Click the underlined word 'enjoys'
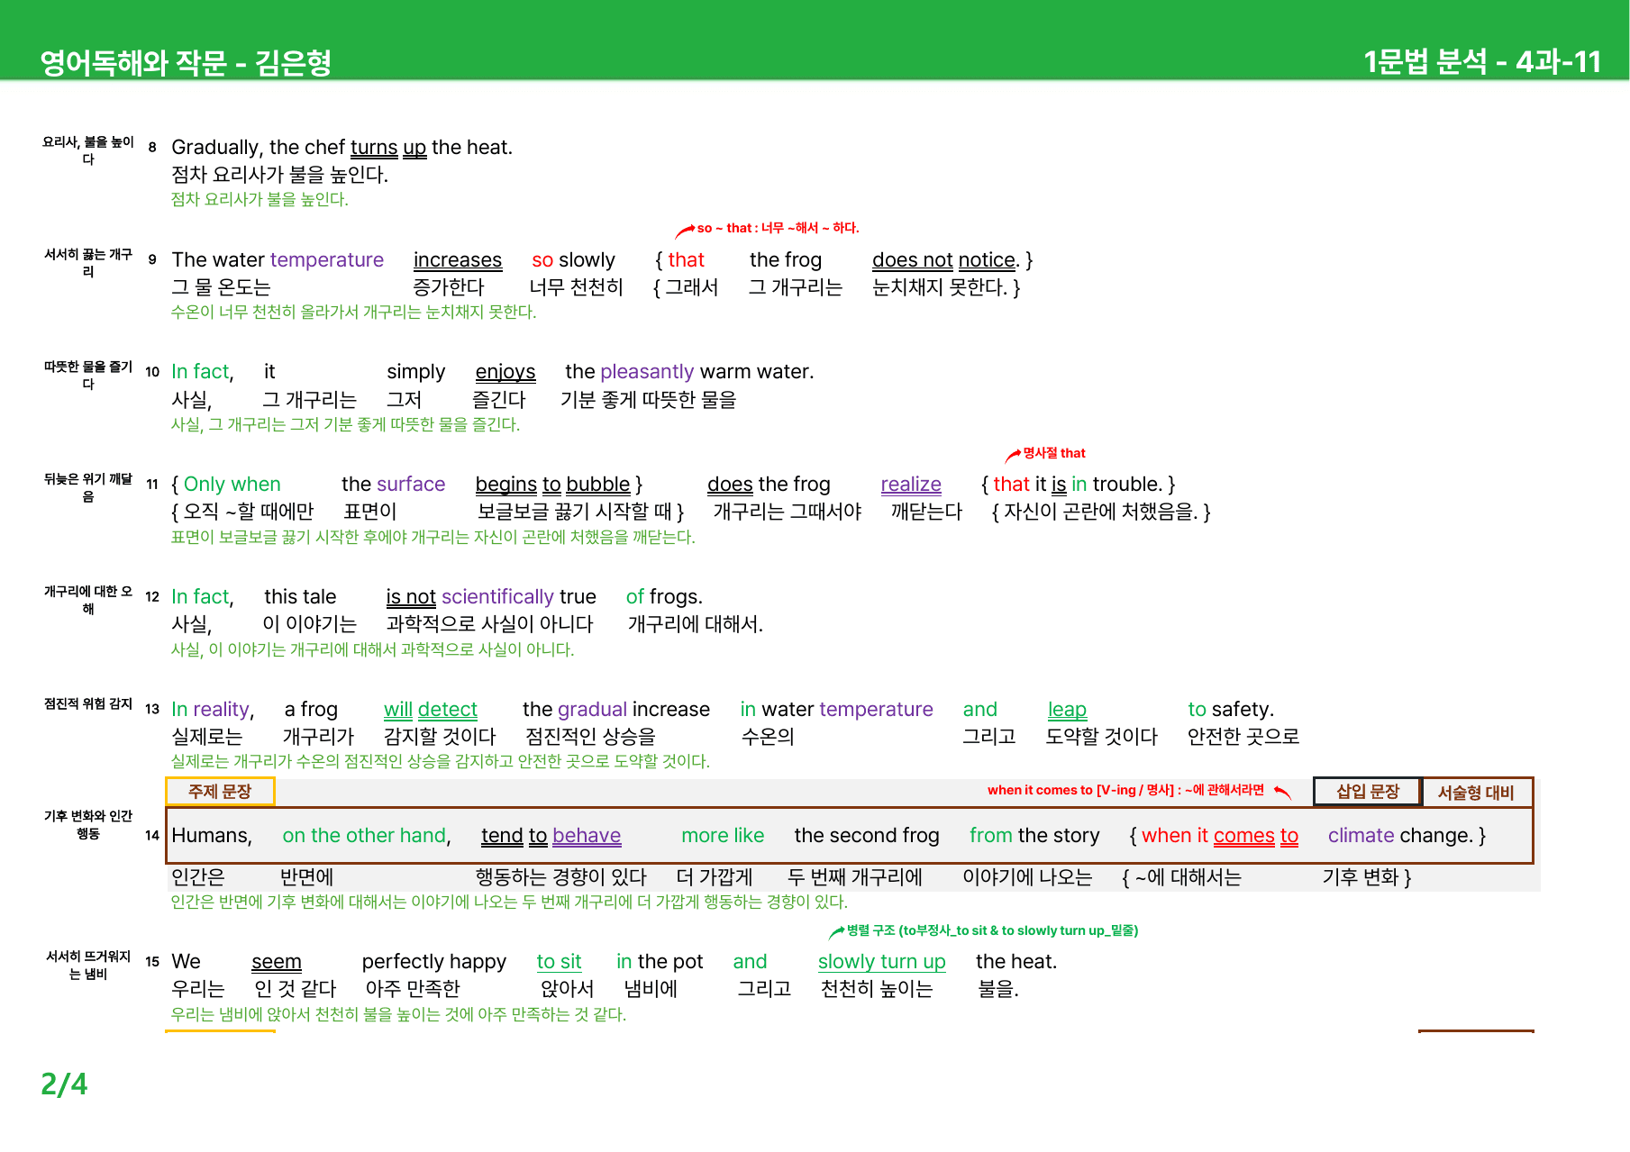Image resolution: width=1630 pixels, height=1152 pixels. (505, 372)
